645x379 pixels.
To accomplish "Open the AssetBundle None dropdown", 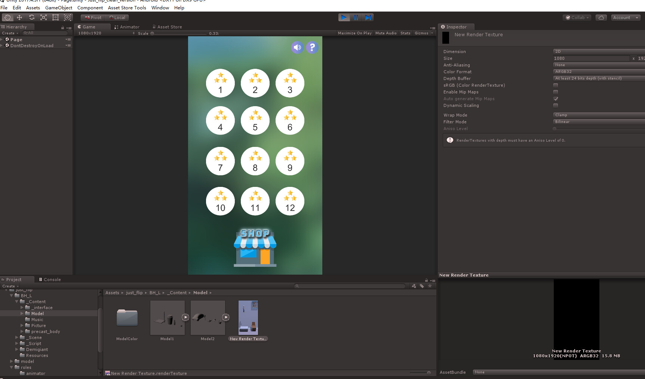I will (x=559, y=372).
